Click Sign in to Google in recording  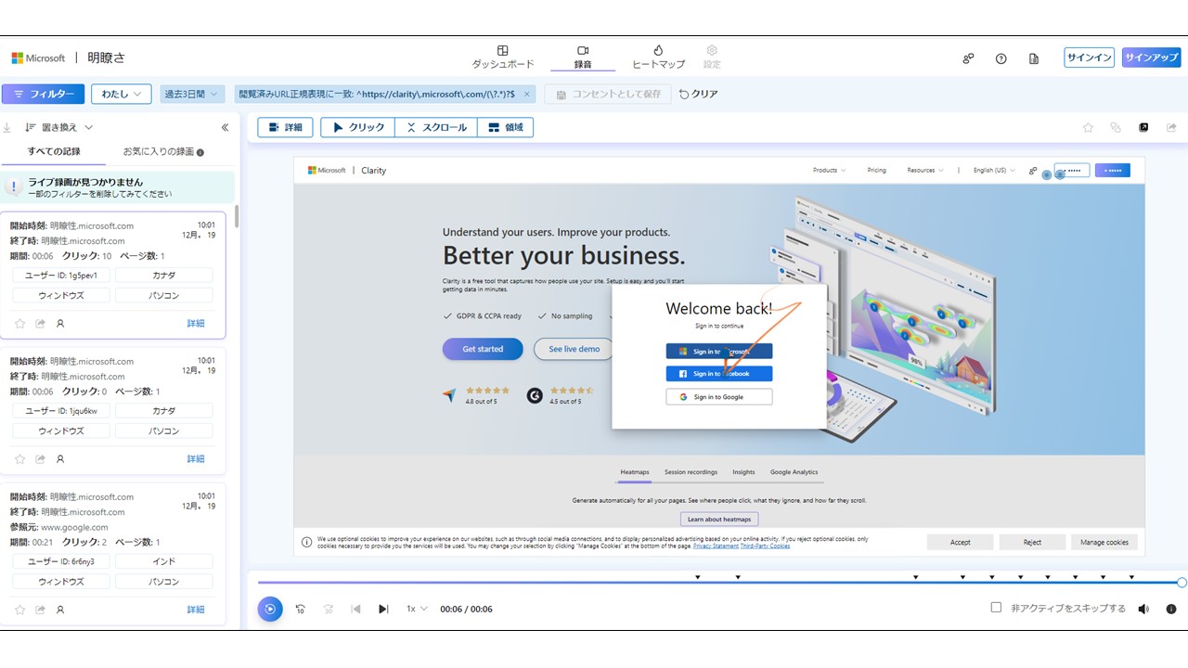click(x=719, y=396)
